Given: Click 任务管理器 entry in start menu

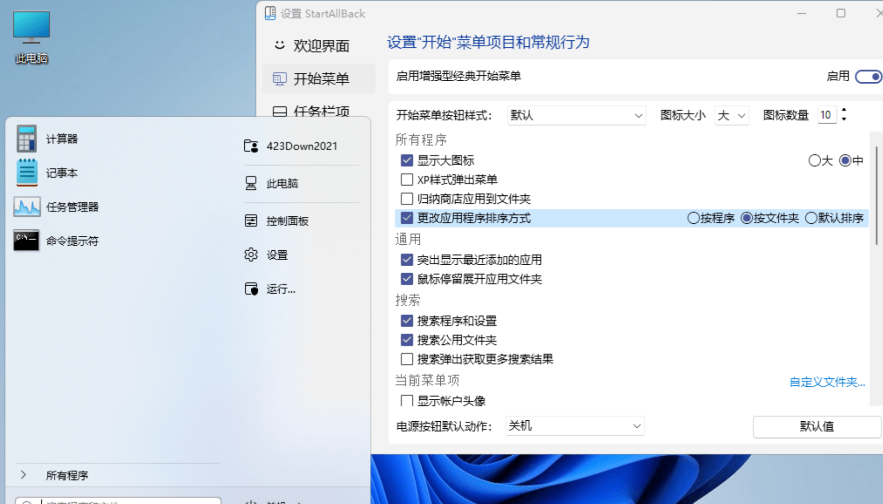Looking at the screenshot, I should 72,206.
